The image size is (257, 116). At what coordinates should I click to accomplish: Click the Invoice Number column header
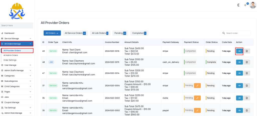click(x=112, y=42)
